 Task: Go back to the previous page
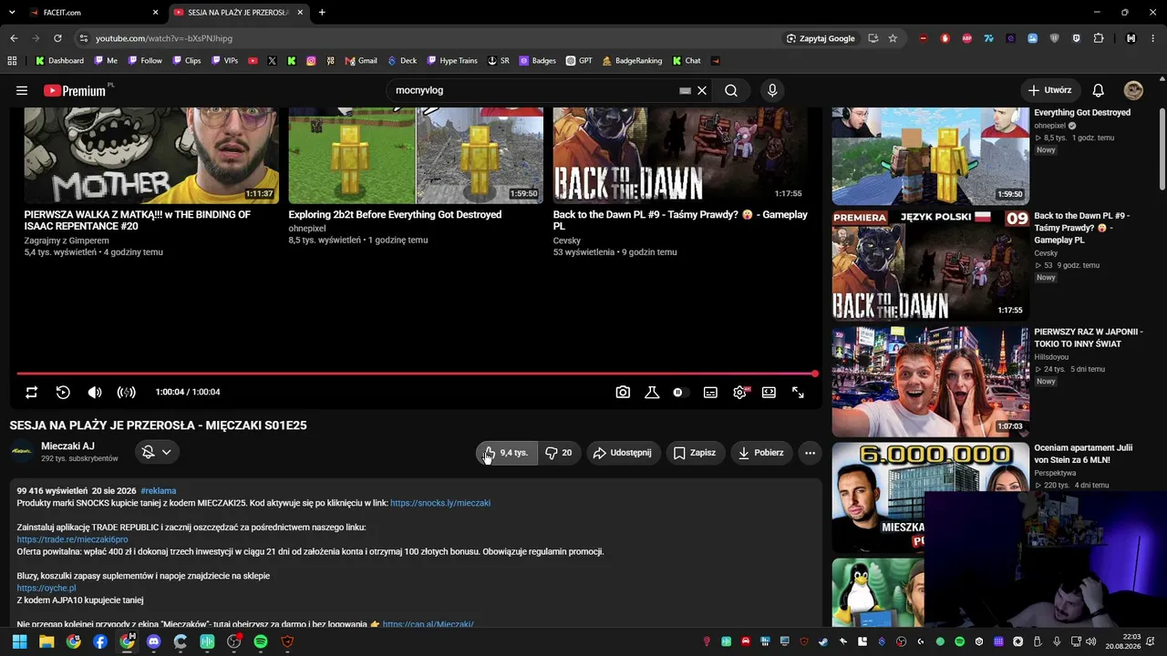(x=14, y=38)
